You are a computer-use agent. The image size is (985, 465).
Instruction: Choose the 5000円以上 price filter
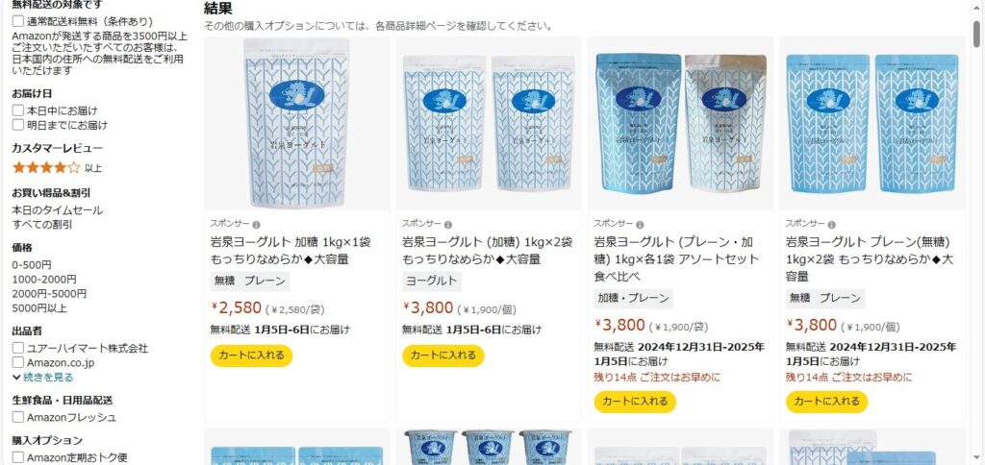39,308
